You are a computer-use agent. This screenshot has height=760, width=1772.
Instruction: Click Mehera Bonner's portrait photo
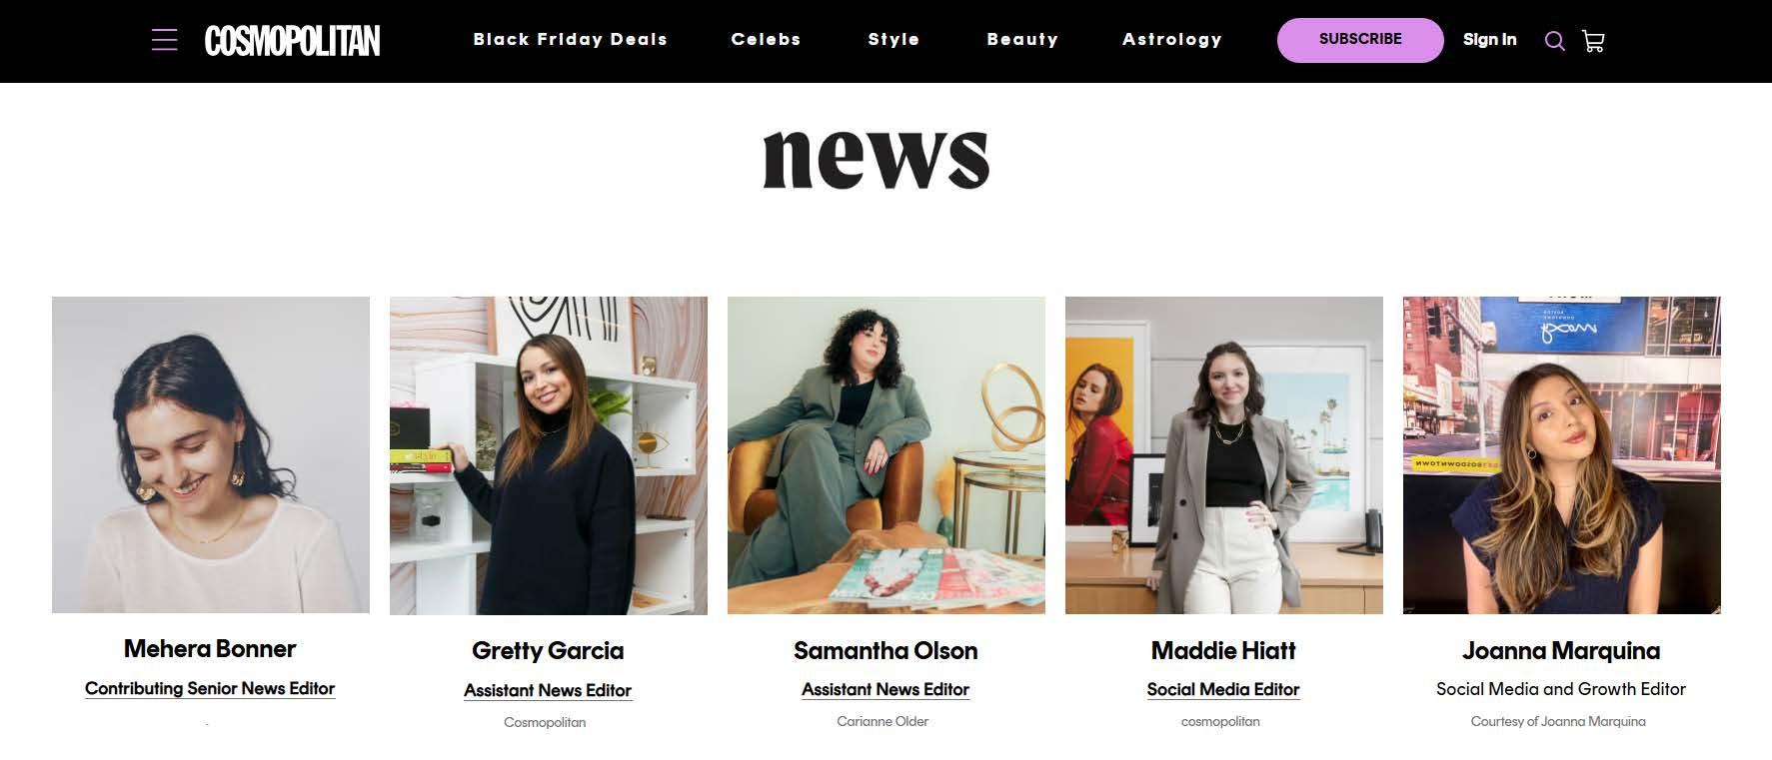[211, 454]
